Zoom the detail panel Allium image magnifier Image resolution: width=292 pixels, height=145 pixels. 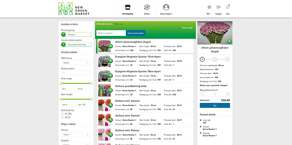pos(229,41)
